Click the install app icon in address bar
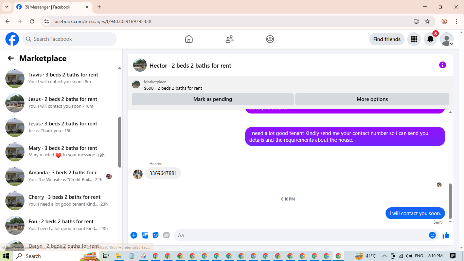 point(416,21)
